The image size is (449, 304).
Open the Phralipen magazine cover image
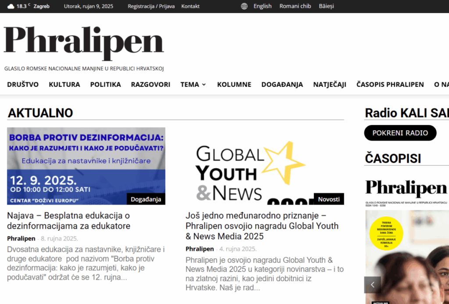point(407,242)
